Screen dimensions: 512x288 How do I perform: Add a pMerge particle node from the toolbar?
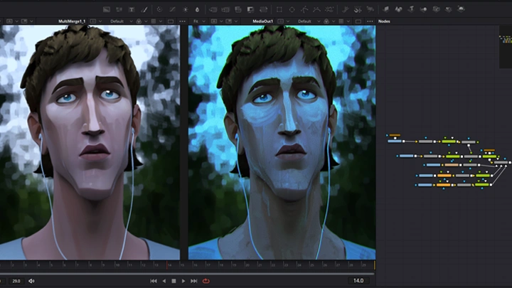tap(358, 9)
